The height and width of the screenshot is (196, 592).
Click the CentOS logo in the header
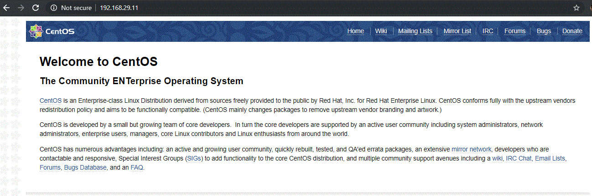click(52, 31)
